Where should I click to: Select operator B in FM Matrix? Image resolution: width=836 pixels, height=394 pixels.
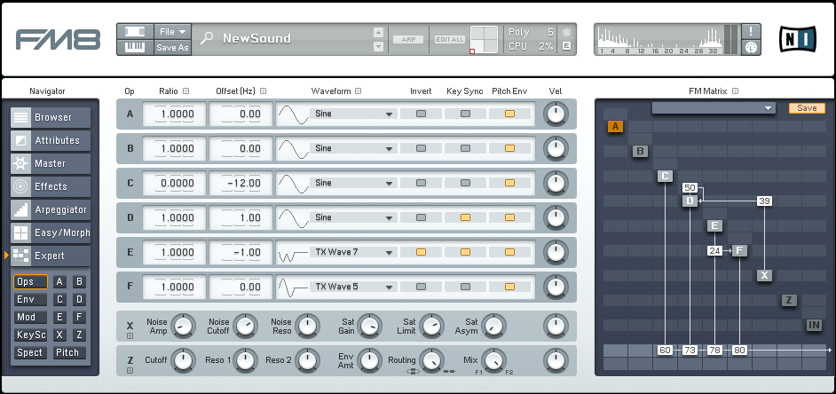pos(640,152)
